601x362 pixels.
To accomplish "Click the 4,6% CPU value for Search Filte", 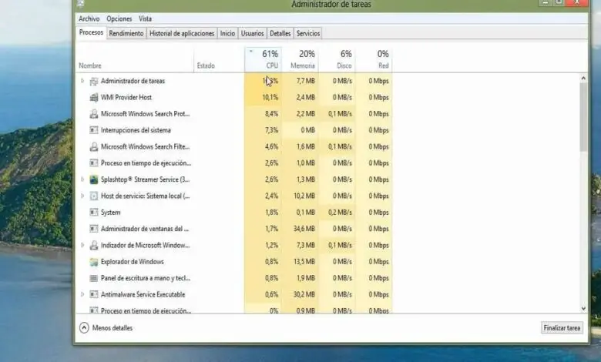I will (271, 146).
